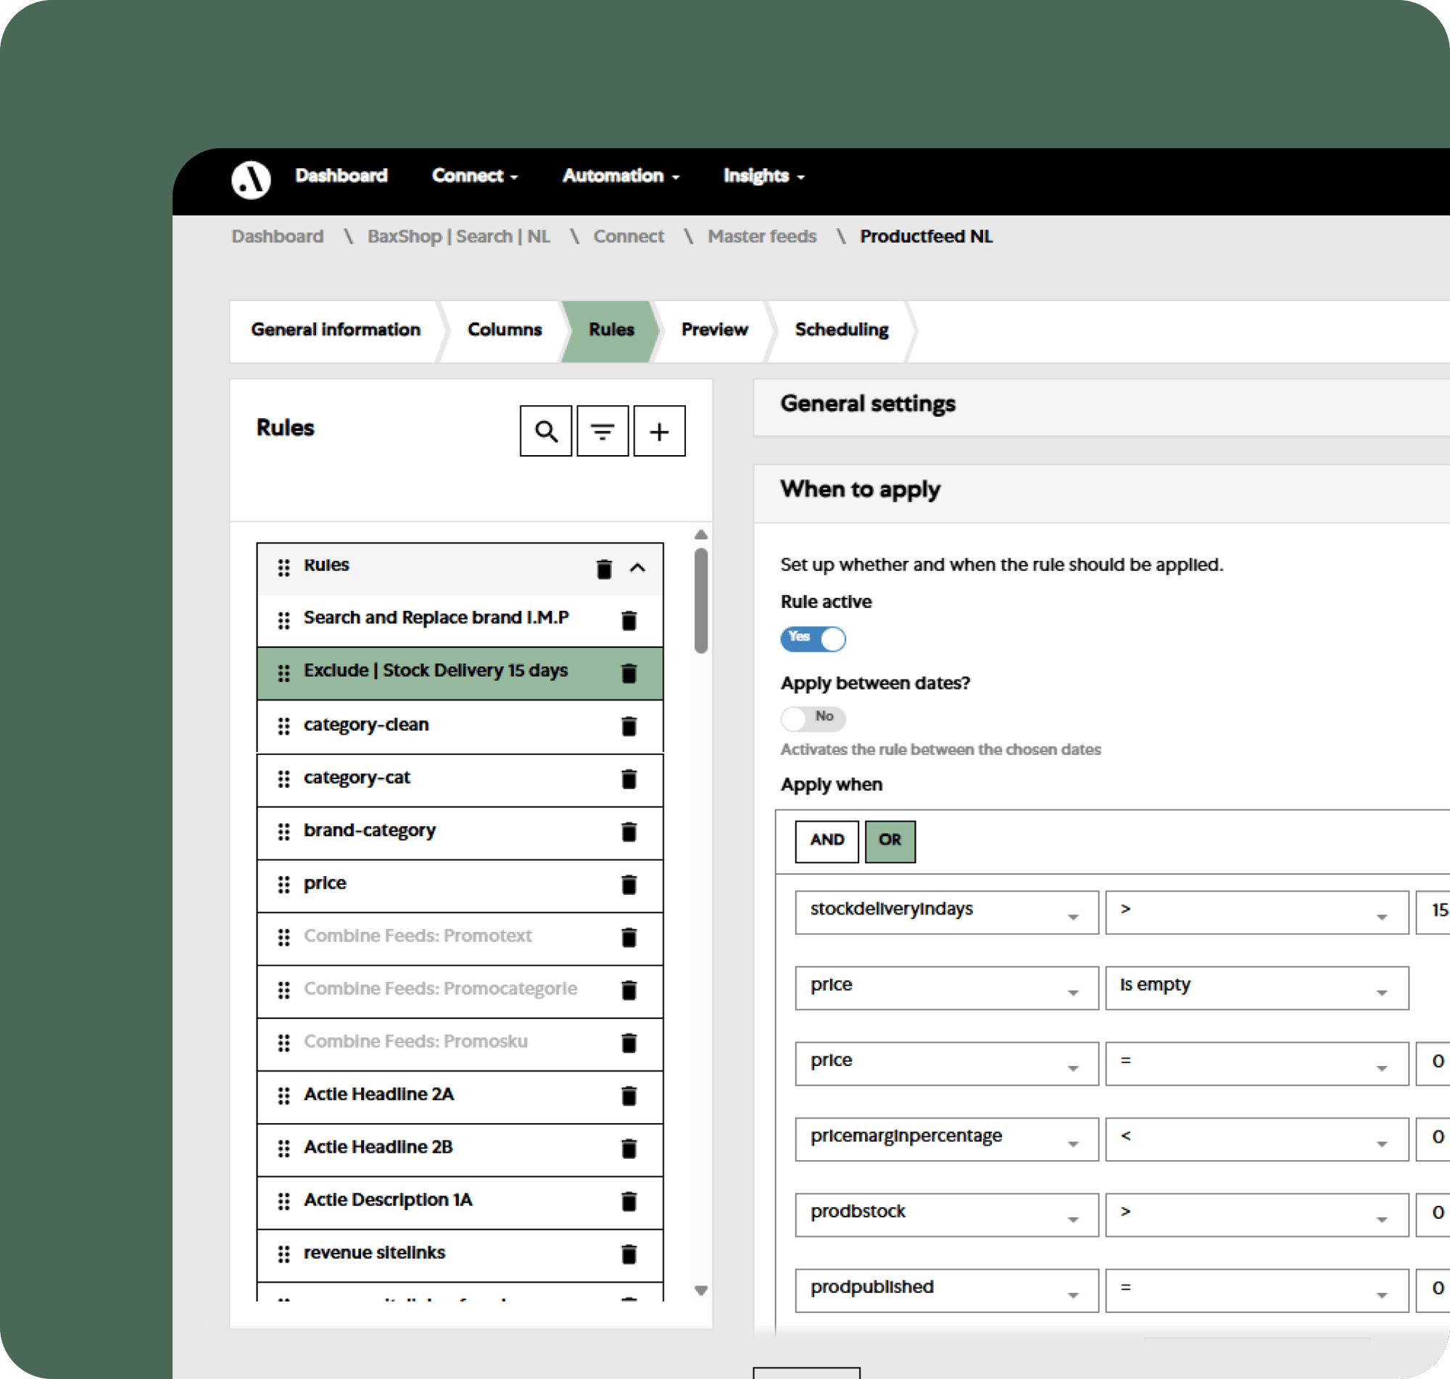Open Connect breadcrumb link

pos(629,237)
